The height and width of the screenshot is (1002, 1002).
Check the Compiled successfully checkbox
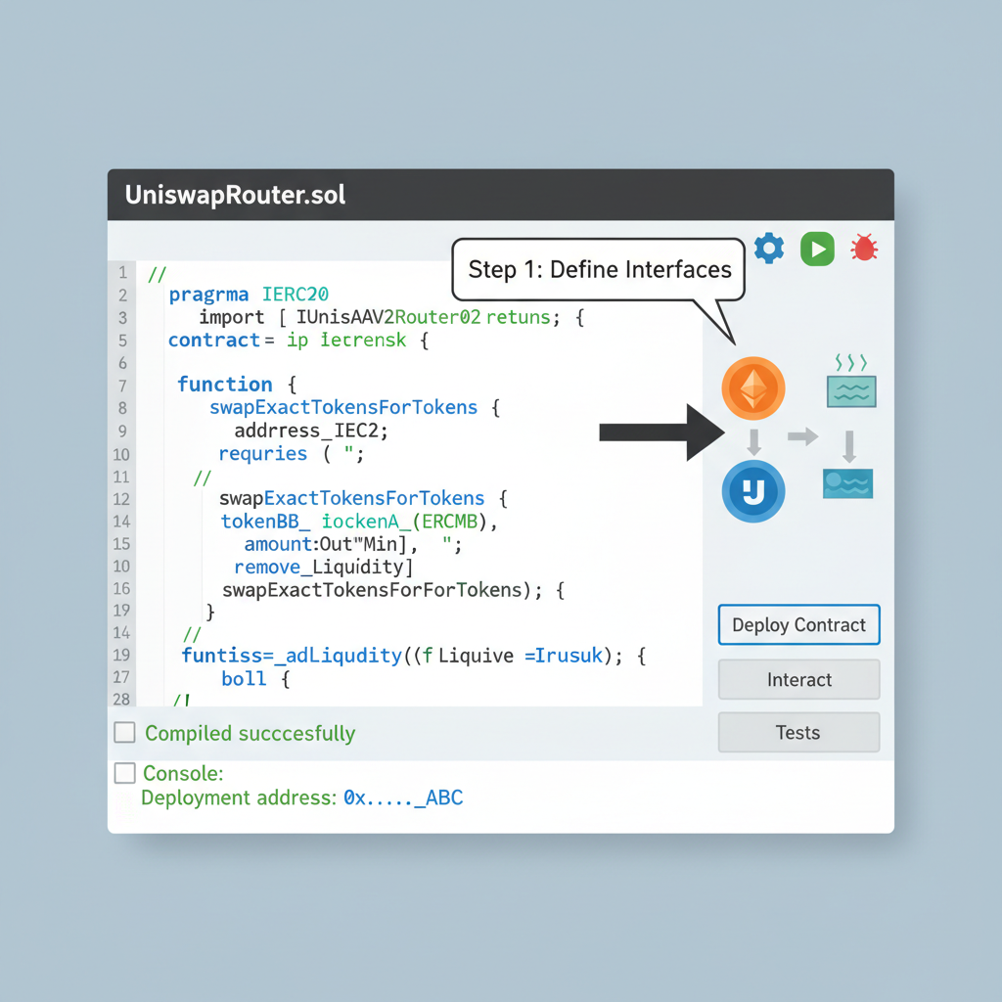point(125,731)
